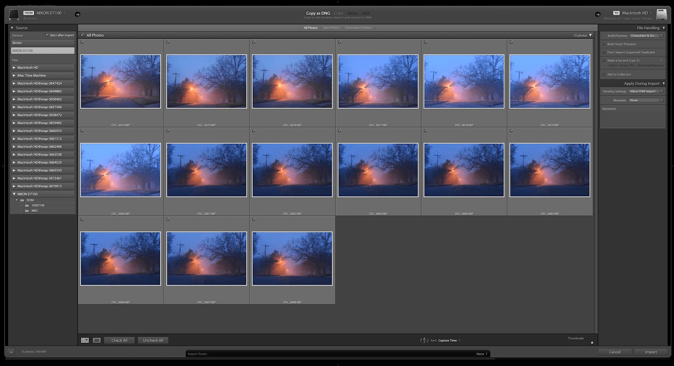Switch to the New Photos tab
Viewport: 674px width, 366px height.
[x=332, y=27]
